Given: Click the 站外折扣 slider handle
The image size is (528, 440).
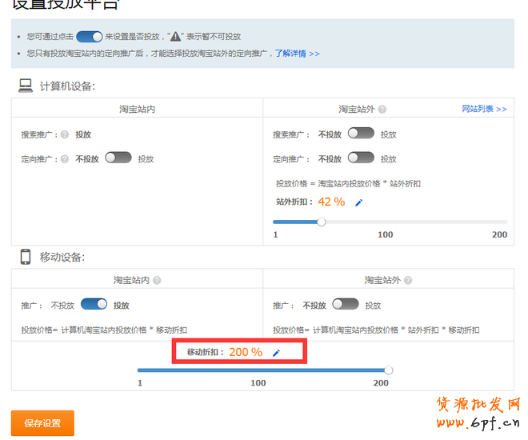Looking at the screenshot, I should [x=322, y=222].
